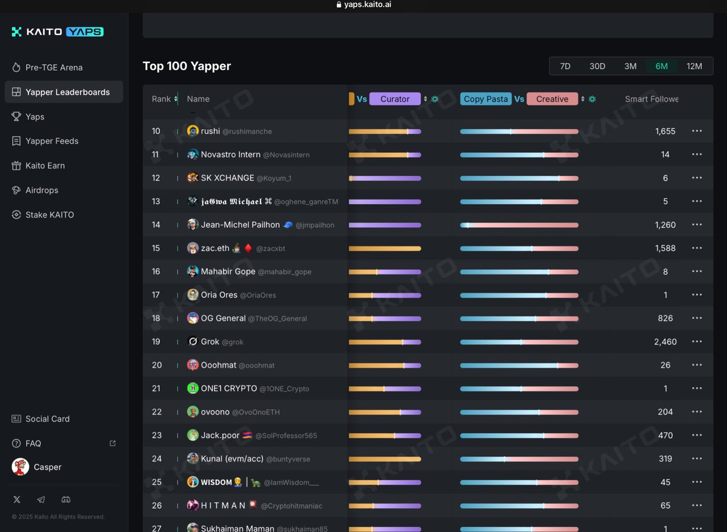Click the Creative pink label button
The image size is (727, 532).
tap(552, 99)
